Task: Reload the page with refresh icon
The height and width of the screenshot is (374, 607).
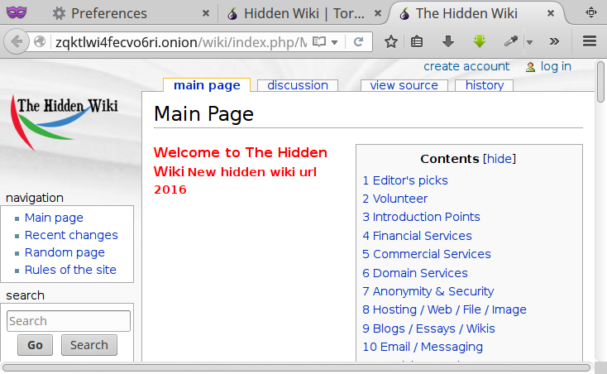Action: (x=358, y=41)
